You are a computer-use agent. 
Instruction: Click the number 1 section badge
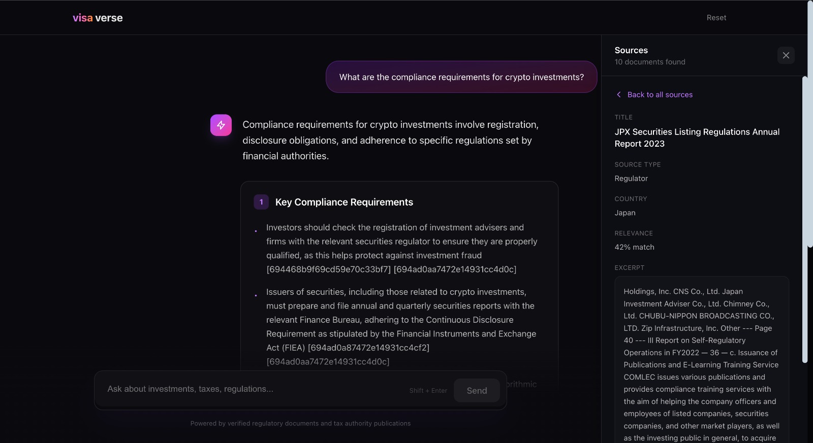tap(261, 202)
